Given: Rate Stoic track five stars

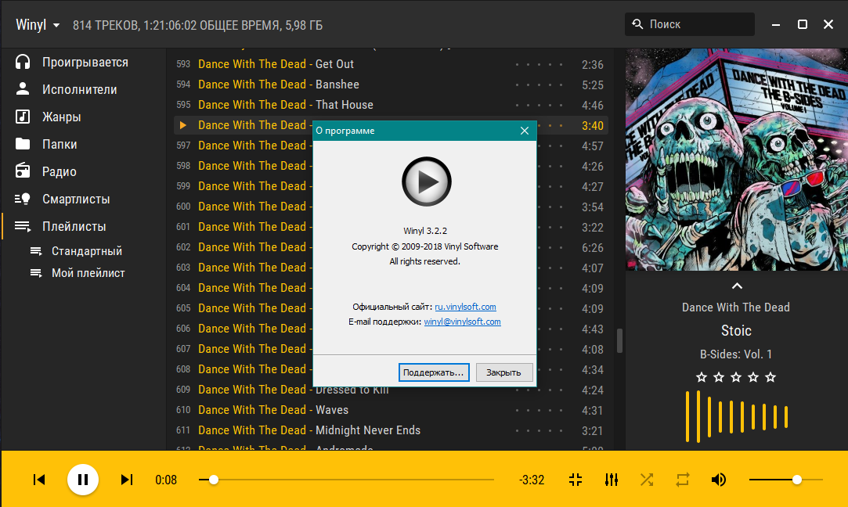Looking at the screenshot, I should (x=770, y=377).
